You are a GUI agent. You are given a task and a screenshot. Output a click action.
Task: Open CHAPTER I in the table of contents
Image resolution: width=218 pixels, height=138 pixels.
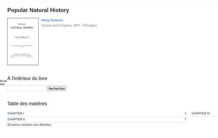coord(16,113)
